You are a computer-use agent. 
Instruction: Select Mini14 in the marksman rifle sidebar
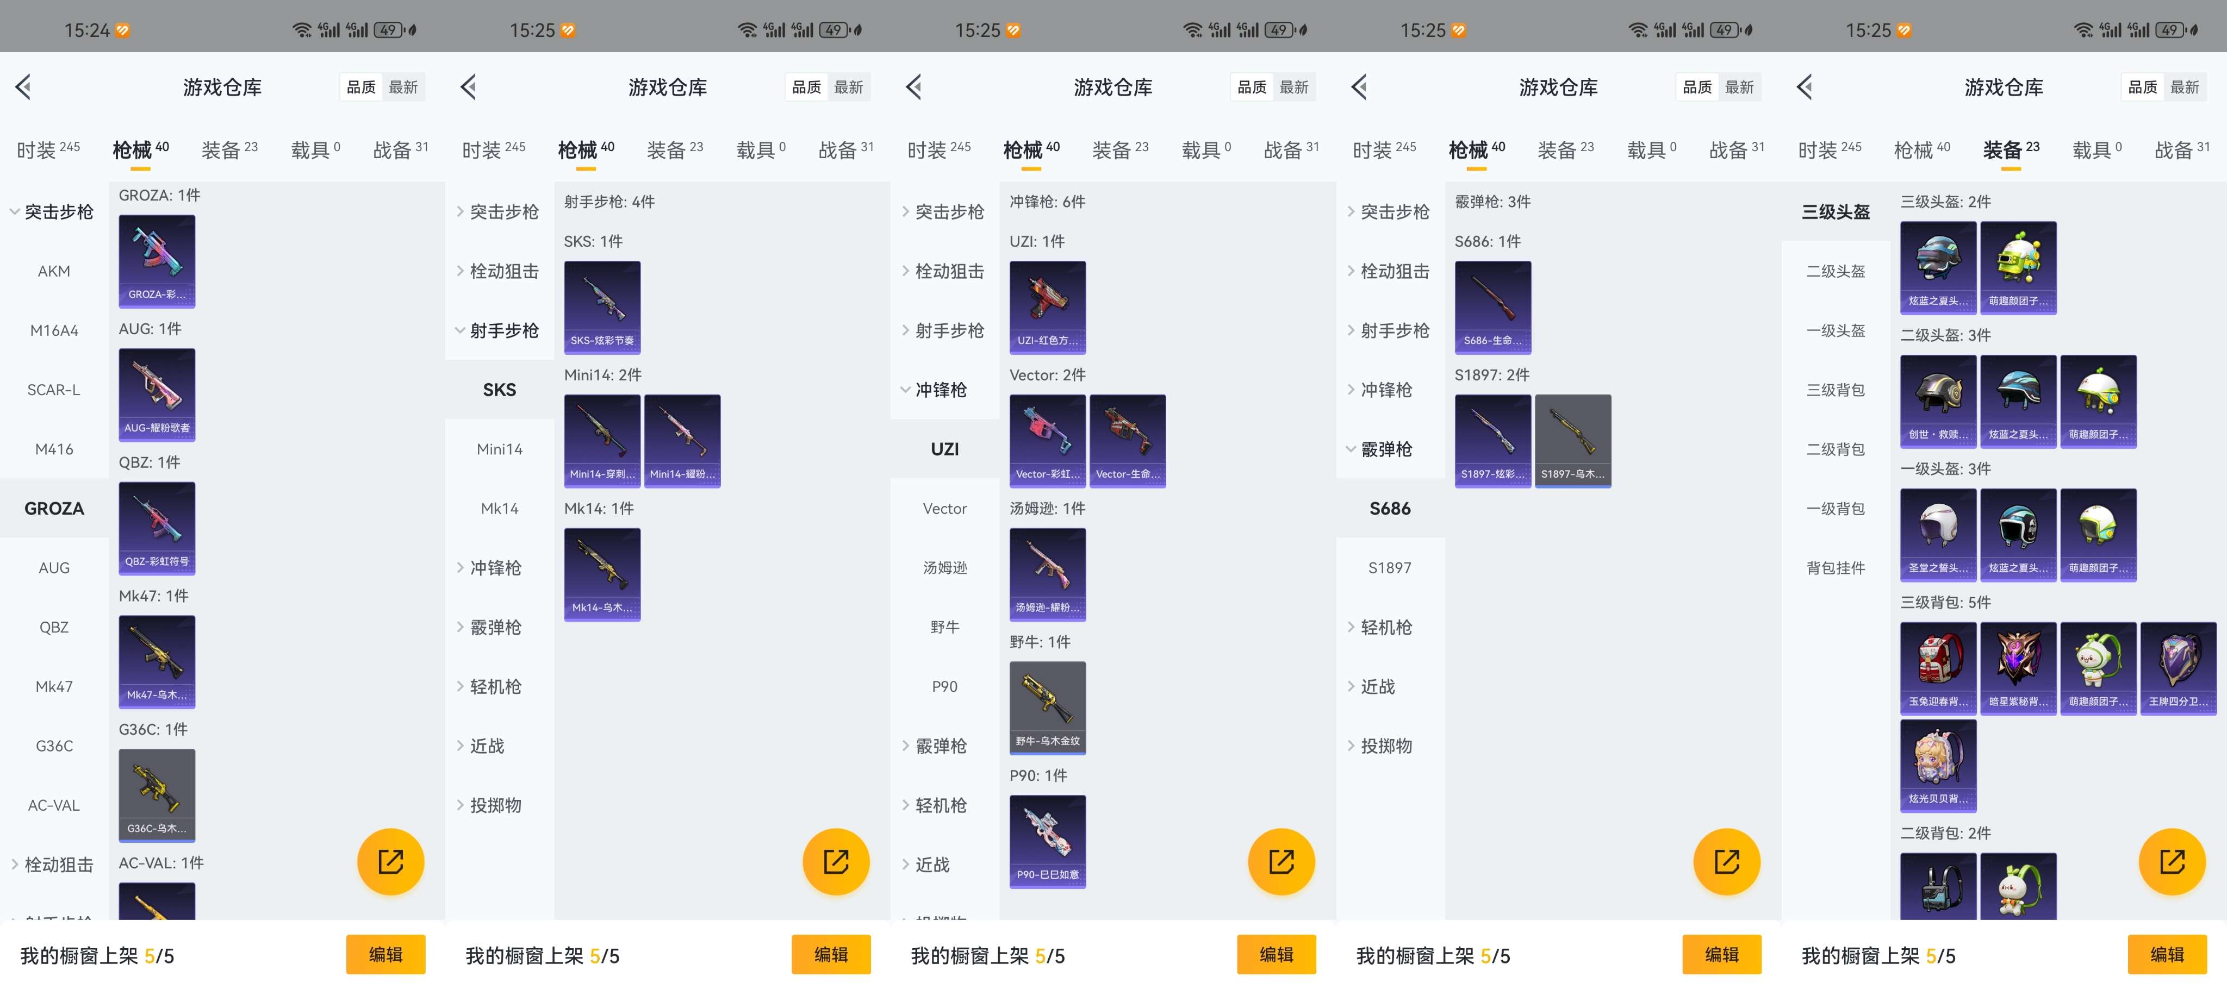tap(499, 449)
